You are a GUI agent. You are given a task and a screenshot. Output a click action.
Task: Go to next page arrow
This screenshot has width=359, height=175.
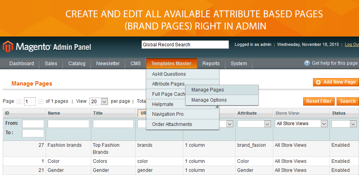point(41,101)
